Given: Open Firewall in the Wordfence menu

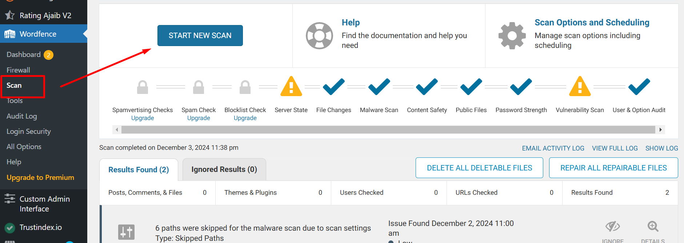Looking at the screenshot, I should (x=18, y=70).
